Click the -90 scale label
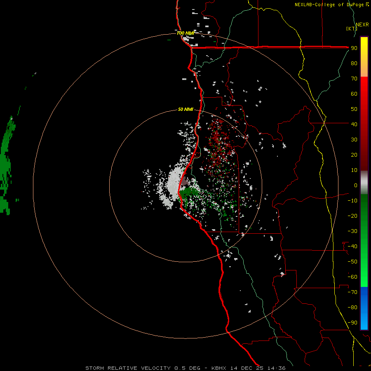The height and width of the screenshot is (371, 371). click(352, 323)
